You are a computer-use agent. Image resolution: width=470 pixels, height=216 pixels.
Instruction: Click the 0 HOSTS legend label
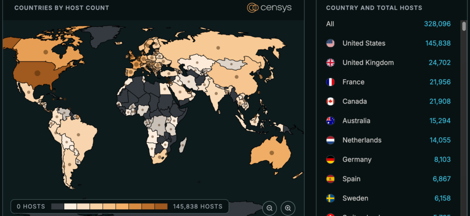pyautogui.click(x=31, y=206)
